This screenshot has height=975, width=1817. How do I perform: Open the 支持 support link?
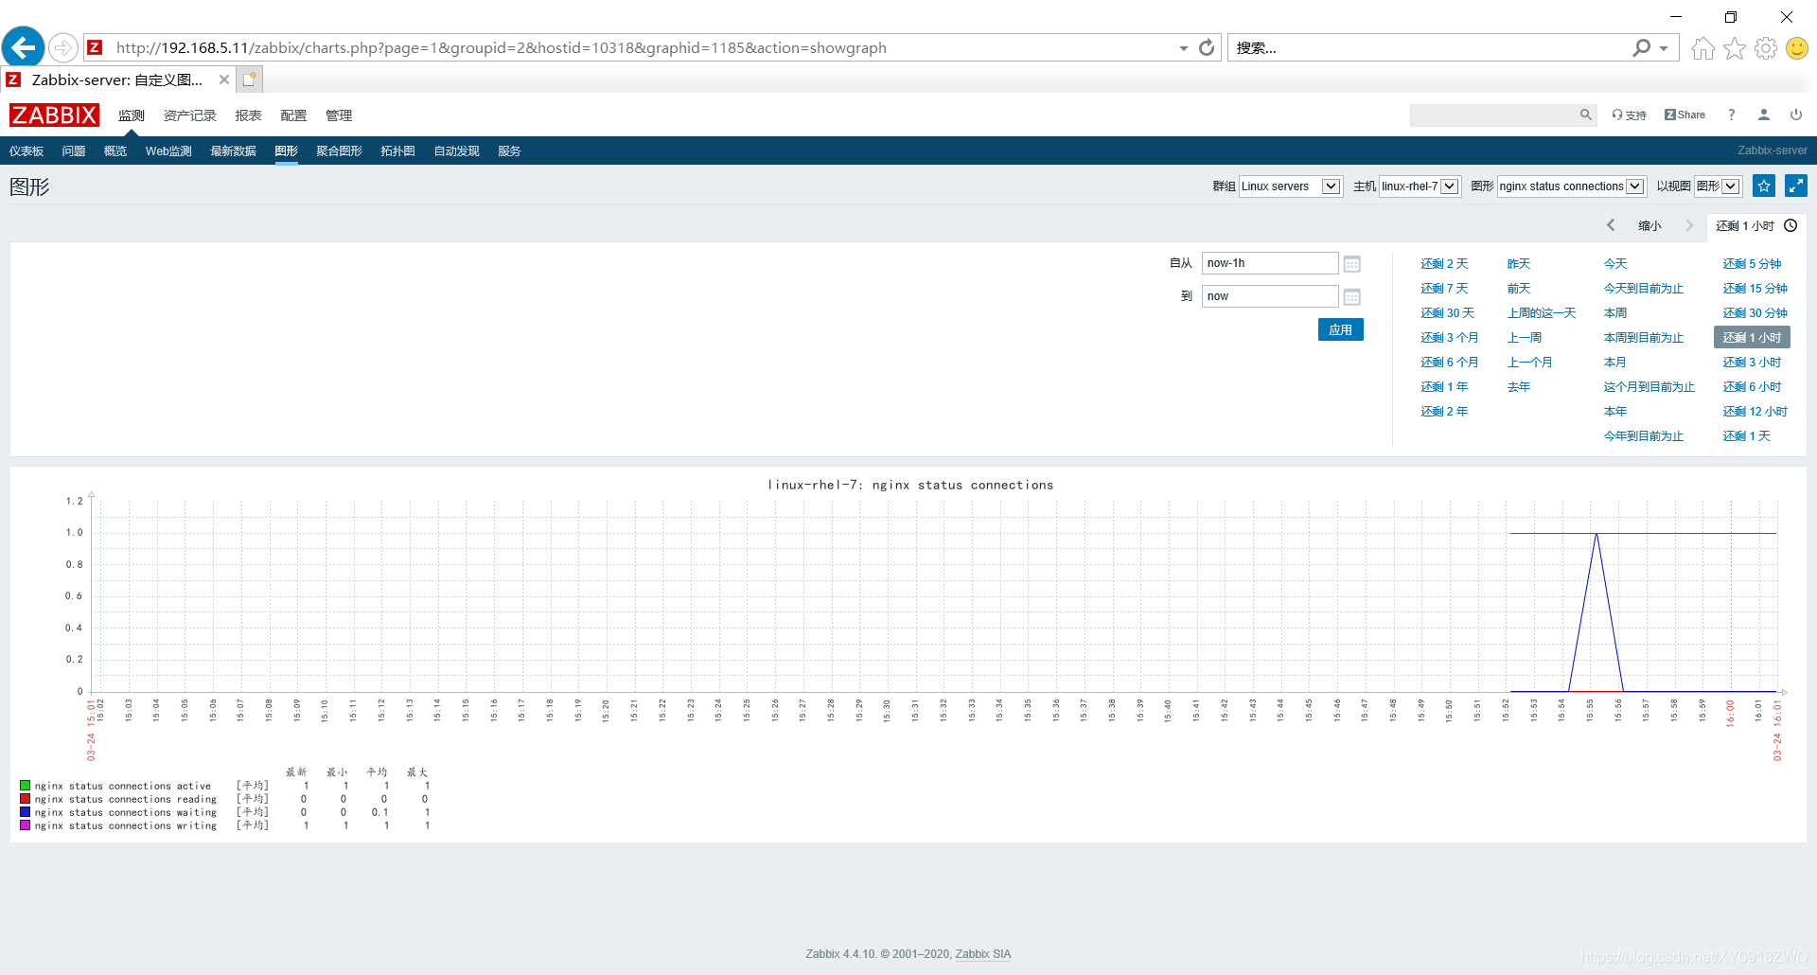pos(1630,115)
